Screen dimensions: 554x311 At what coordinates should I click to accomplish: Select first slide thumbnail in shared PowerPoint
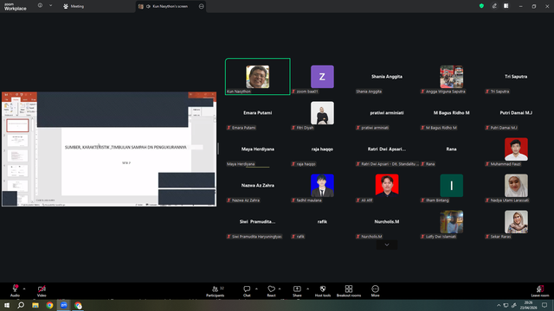pos(17,125)
